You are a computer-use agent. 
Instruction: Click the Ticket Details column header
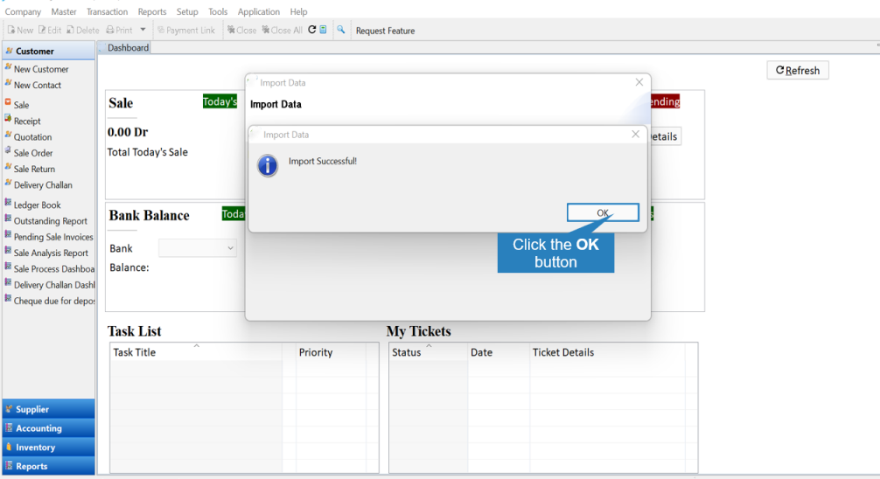point(607,351)
